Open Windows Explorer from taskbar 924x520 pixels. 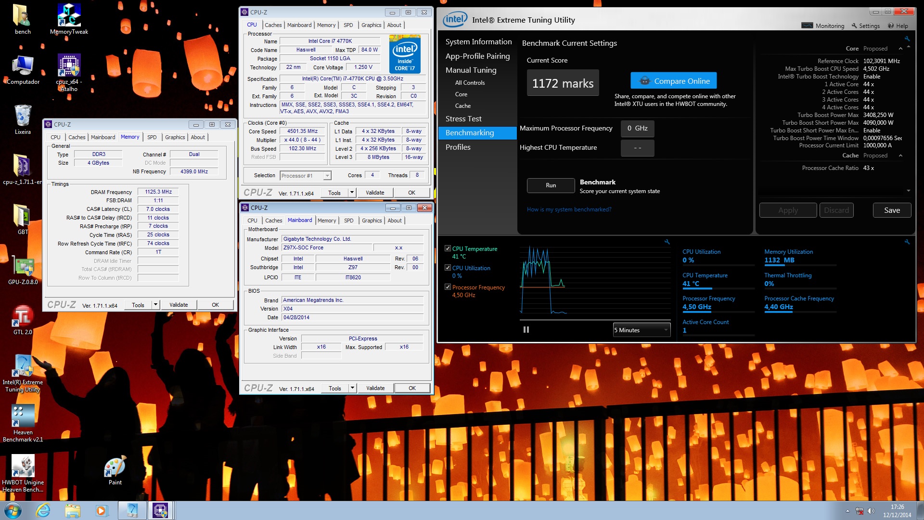73,510
